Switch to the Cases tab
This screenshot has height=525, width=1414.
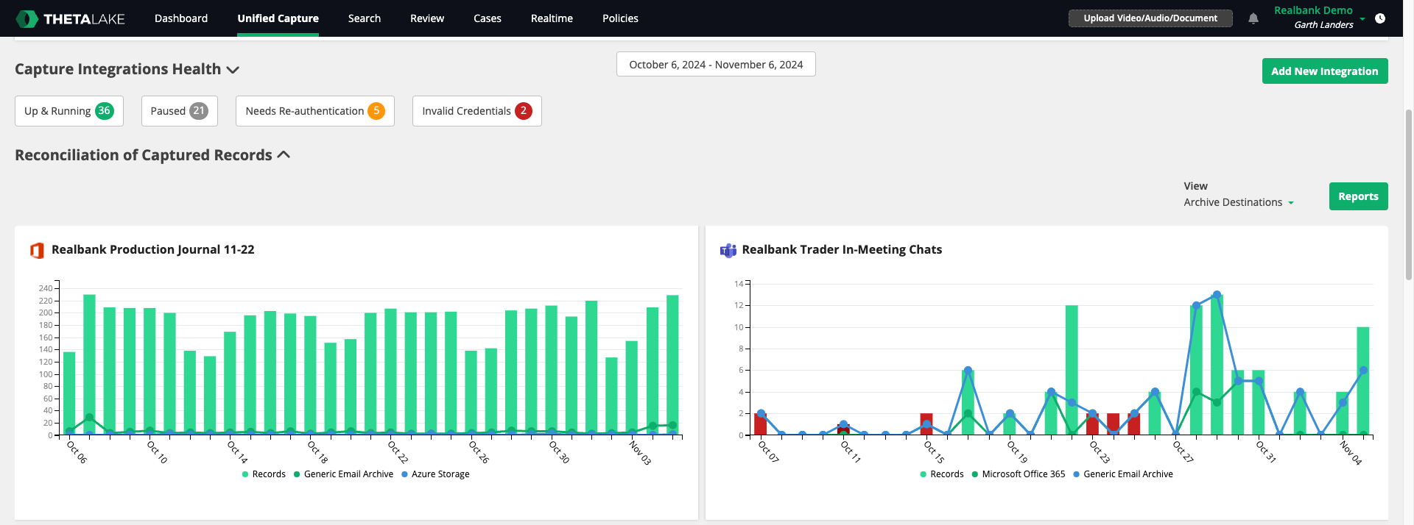coord(488,18)
